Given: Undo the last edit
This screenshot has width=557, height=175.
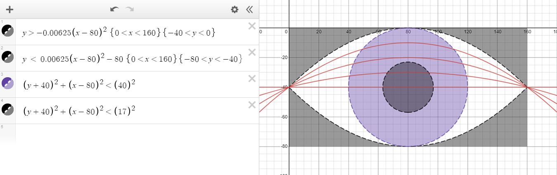Looking at the screenshot, I should pos(114,9).
